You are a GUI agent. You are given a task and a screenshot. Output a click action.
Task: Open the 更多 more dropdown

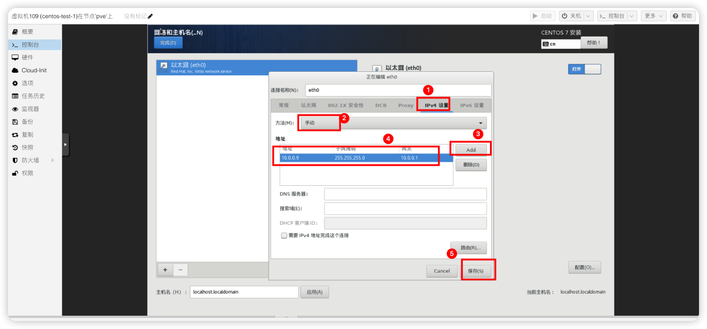[x=654, y=16]
